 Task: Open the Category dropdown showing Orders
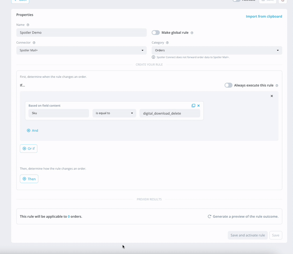(x=217, y=50)
